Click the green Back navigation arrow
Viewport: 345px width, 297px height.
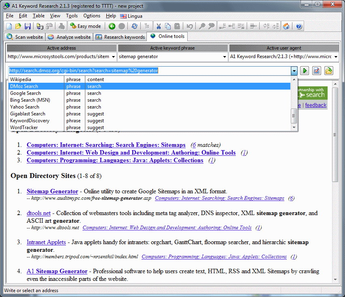(112, 26)
